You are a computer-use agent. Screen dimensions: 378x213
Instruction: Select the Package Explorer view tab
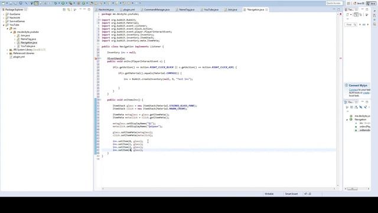(x=14, y=9)
